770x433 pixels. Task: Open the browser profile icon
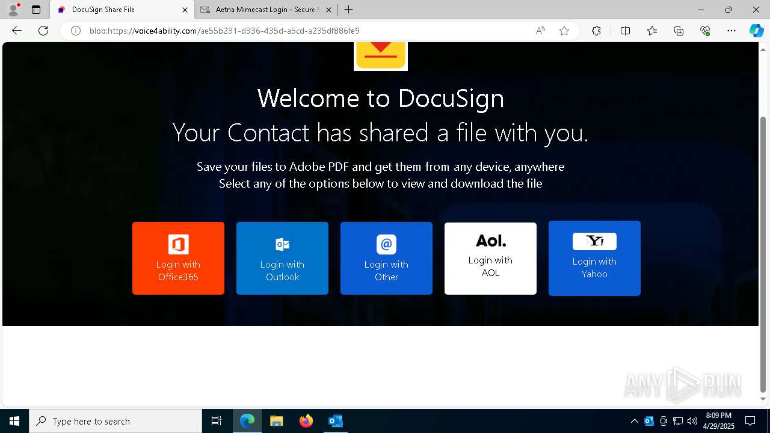pos(13,10)
